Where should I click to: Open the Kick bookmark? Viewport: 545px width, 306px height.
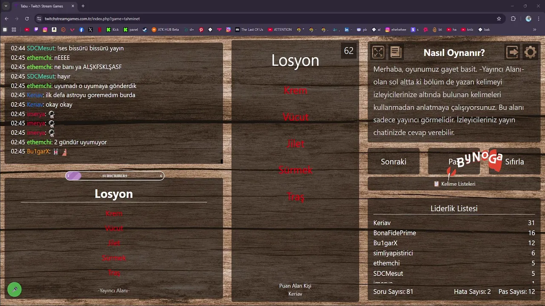coord(113,30)
